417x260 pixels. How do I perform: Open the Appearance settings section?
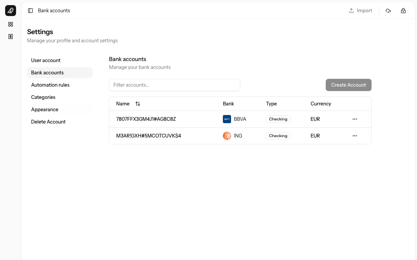pyautogui.click(x=45, y=110)
